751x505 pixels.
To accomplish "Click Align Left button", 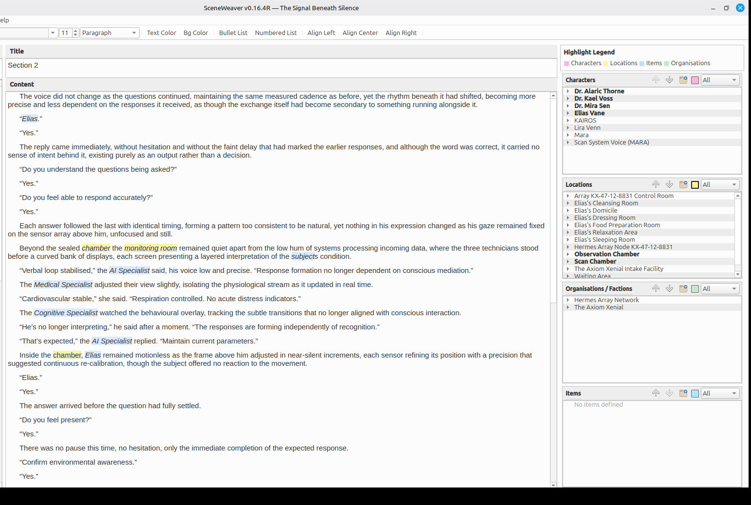I will (321, 33).
